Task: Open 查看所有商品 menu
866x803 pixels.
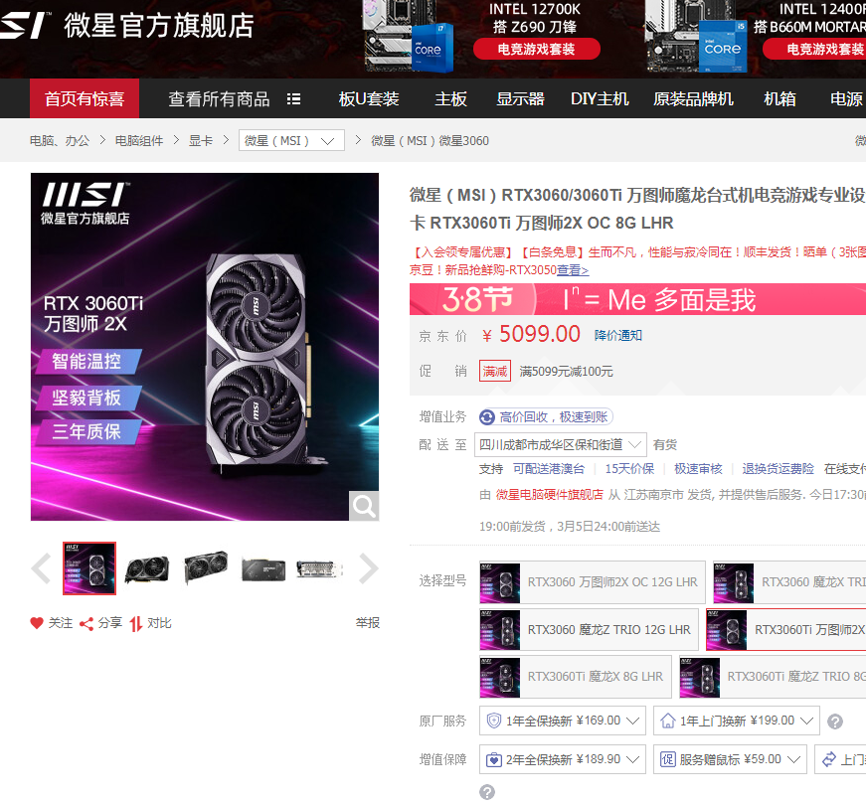Action: pyautogui.click(x=220, y=98)
